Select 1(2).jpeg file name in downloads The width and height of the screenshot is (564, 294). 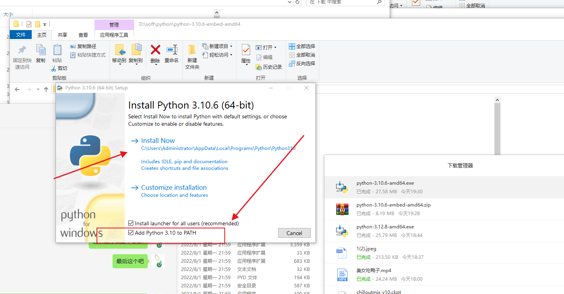click(366, 249)
